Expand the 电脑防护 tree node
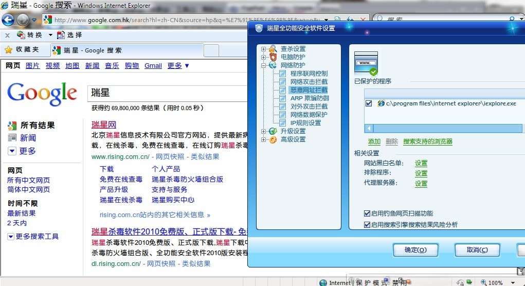The width and height of the screenshot is (525, 286). pos(263,57)
